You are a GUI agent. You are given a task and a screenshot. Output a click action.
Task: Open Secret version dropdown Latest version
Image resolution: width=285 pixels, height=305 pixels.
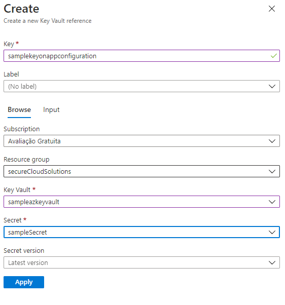141,262
